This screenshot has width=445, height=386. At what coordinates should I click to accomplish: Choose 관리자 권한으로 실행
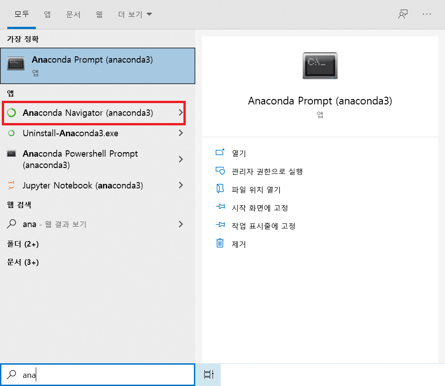pos(267,172)
